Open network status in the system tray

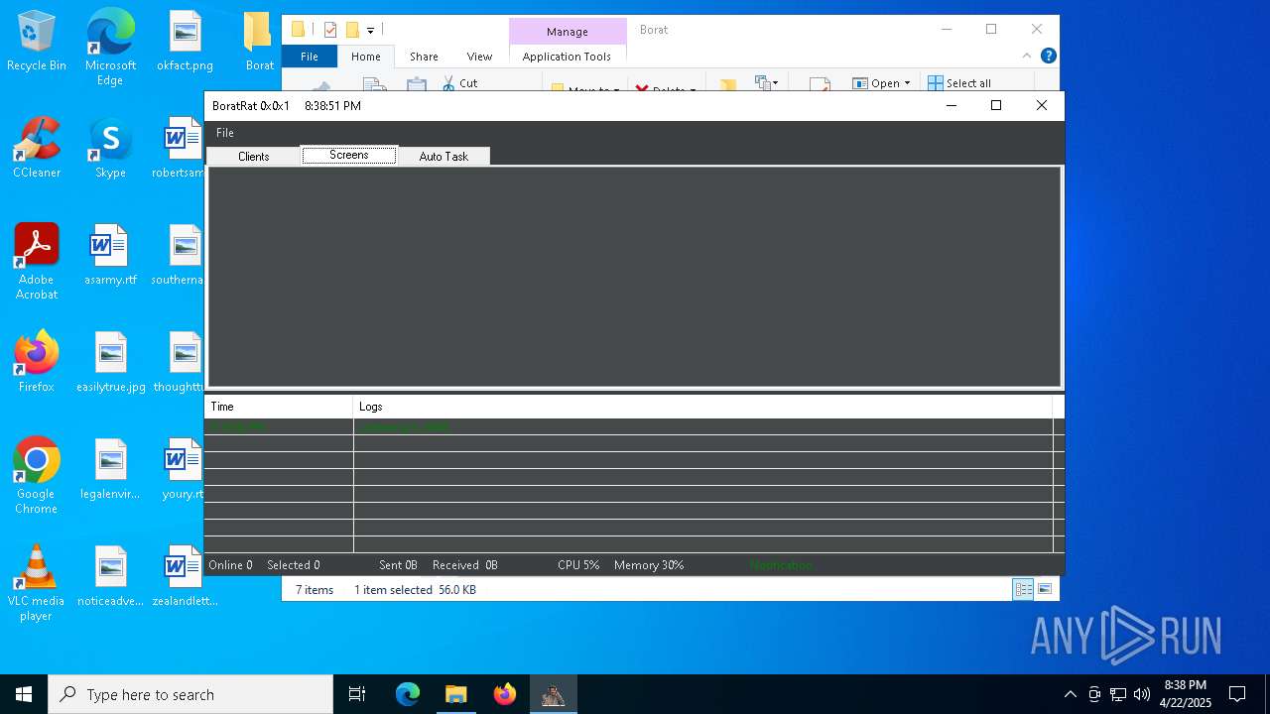(x=1118, y=694)
